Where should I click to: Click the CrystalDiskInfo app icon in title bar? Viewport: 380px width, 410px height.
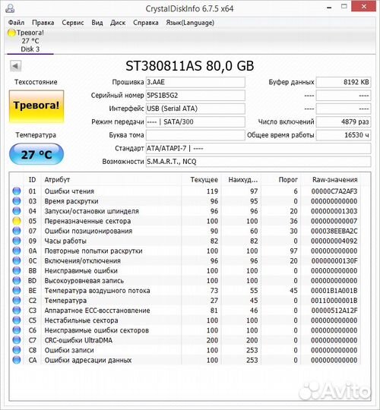tap(10, 8)
